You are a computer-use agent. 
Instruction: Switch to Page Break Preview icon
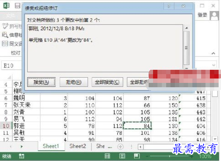coord(137,156)
